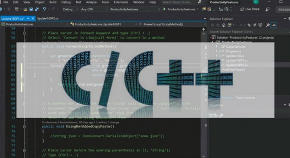This screenshot has width=290, height=158.
Task: Select the Solution 'ProductivityFeatures' (2 projects) node
Action: click(243, 38)
